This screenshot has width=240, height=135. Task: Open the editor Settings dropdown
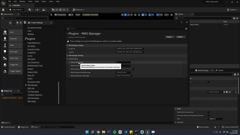point(232,10)
